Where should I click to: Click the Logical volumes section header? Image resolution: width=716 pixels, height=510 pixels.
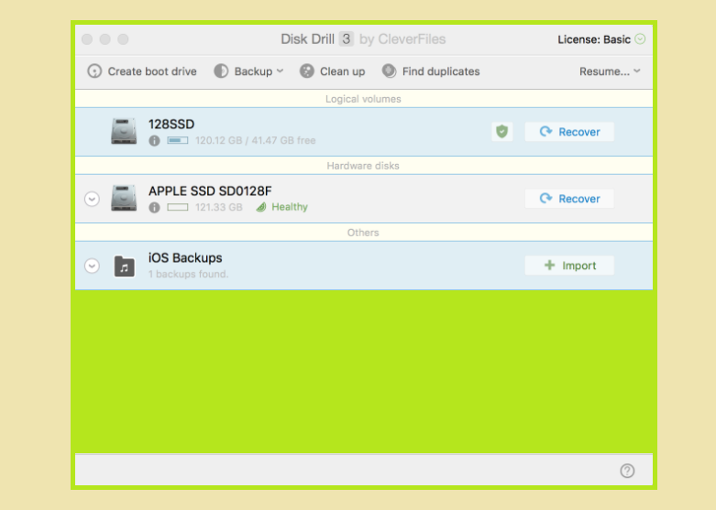click(363, 99)
